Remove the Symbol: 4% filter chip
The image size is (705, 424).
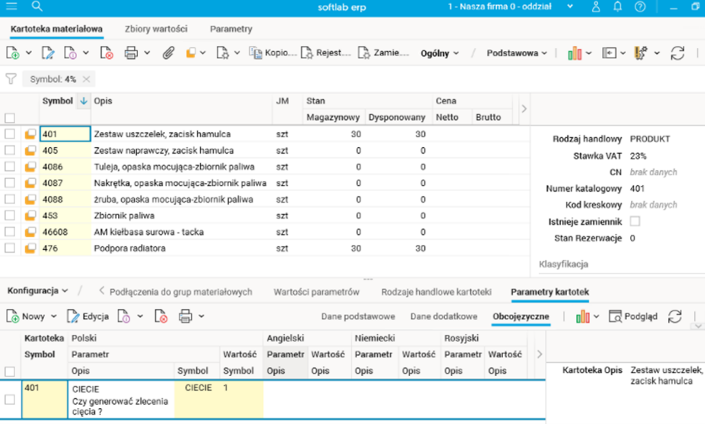pyautogui.click(x=86, y=79)
